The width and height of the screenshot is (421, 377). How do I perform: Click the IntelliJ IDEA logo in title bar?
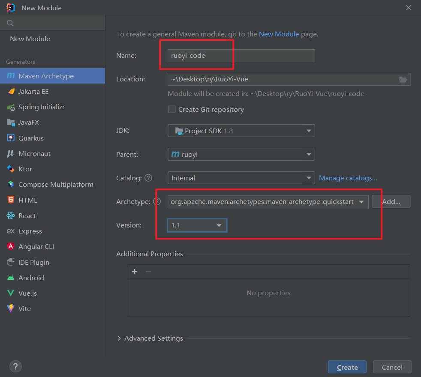click(x=11, y=8)
